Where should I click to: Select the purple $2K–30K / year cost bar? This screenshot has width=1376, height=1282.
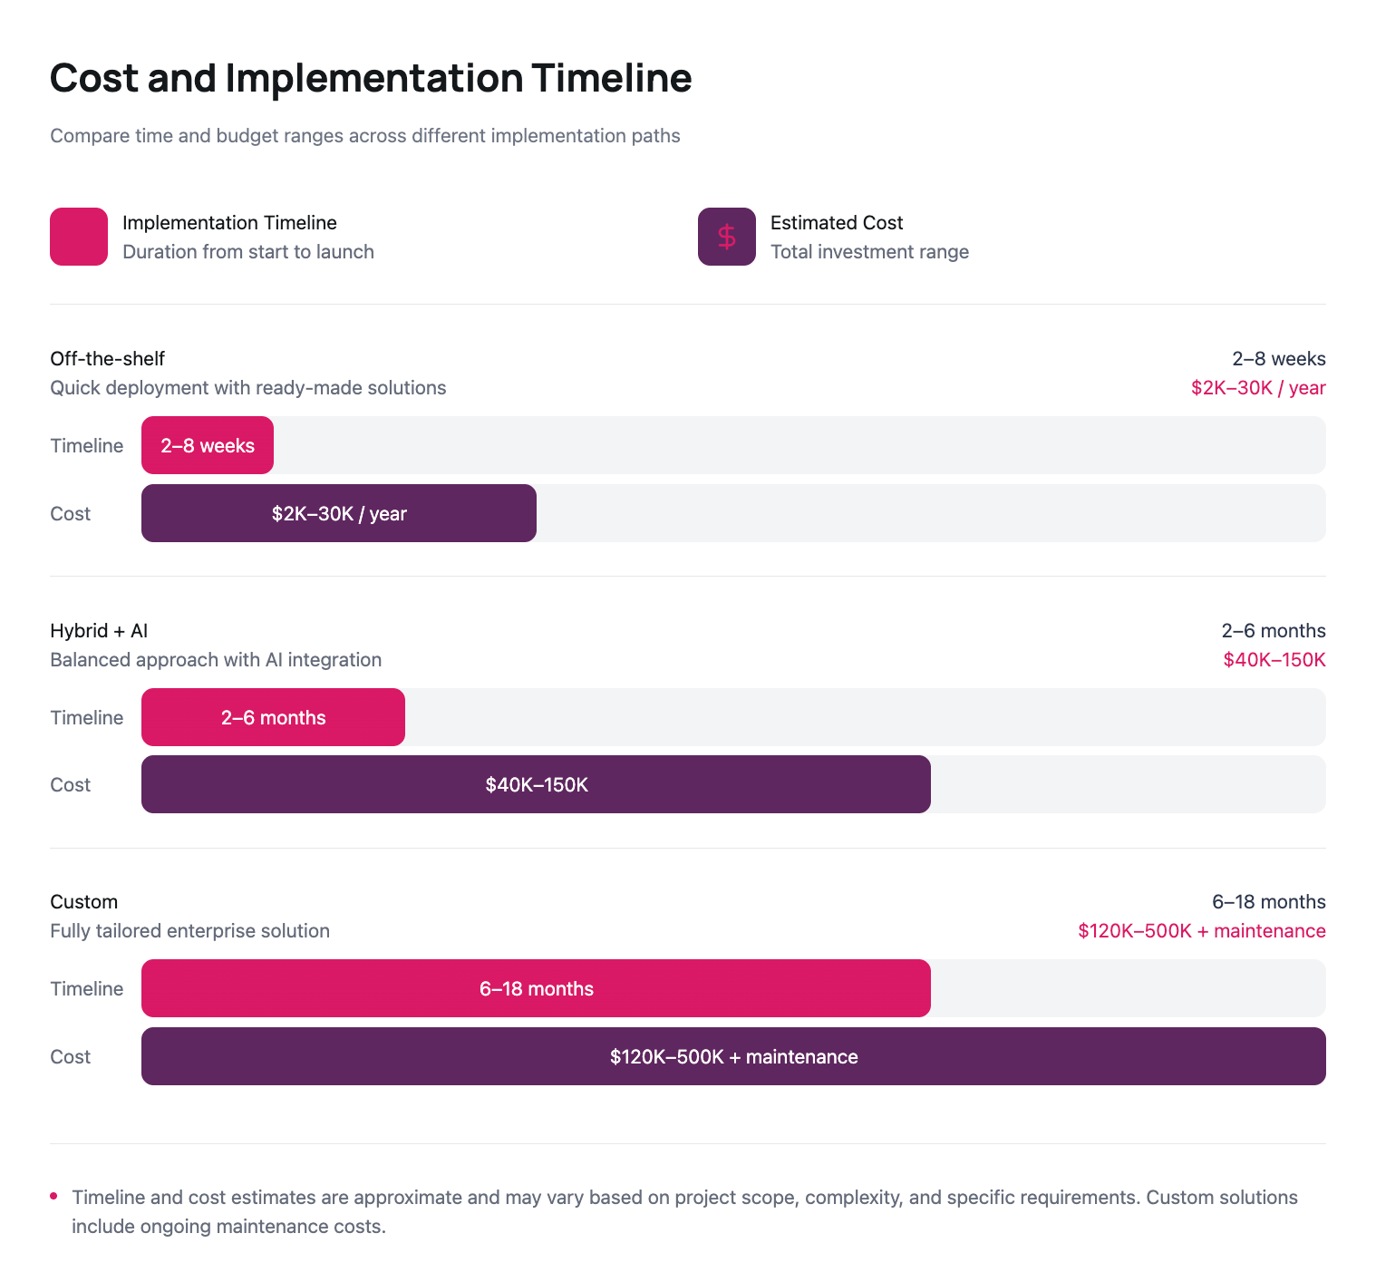click(x=338, y=513)
